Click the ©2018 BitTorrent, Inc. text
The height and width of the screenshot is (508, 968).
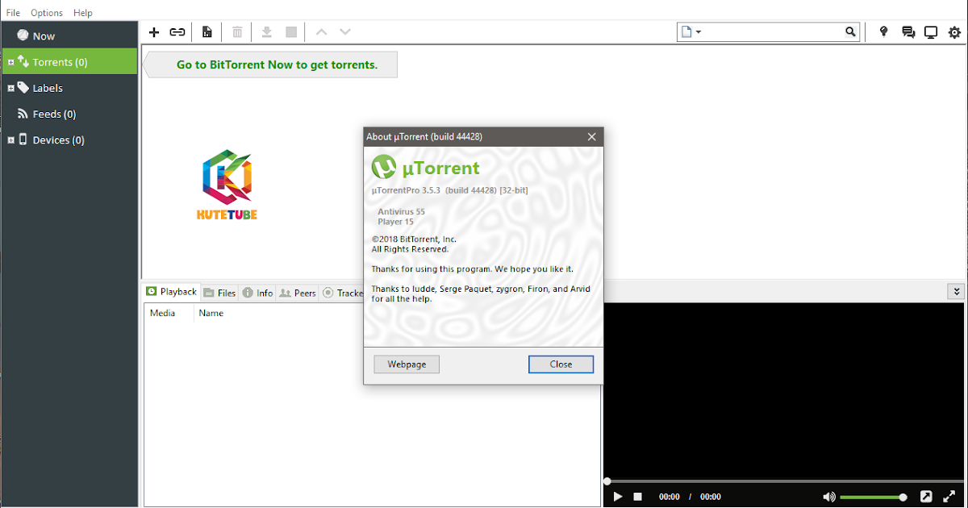414,239
